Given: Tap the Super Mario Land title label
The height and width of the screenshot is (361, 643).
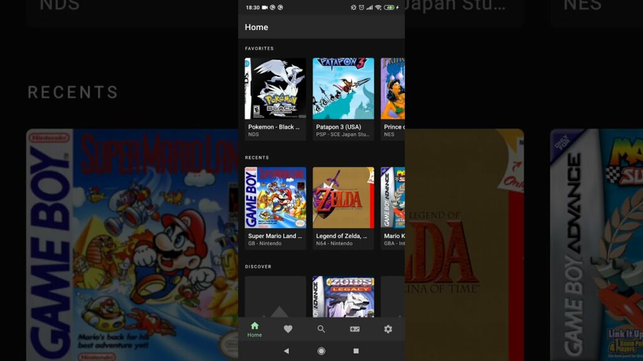Looking at the screenshot, I should pyautogui.click(x=275, y=236).
